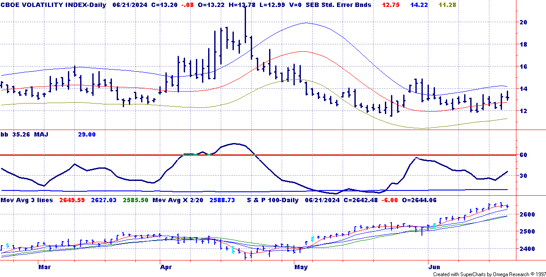Click the 12 price axis label

point(523,111)
